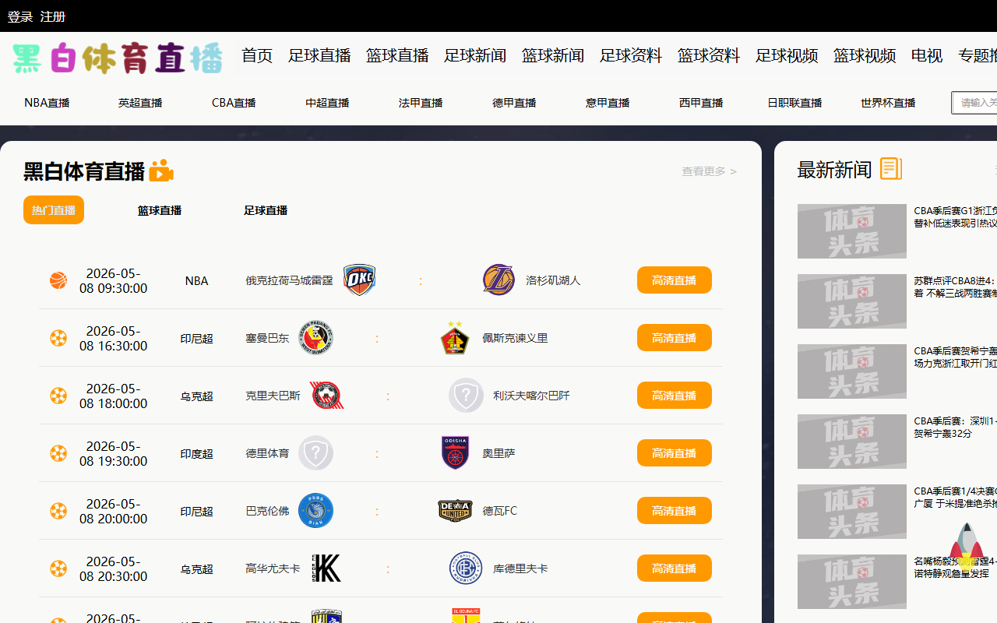This screenshot has height=623, width=997.
Task: Click the soccer ball icon in 20:30:00 row
Action: coord(58,568)
